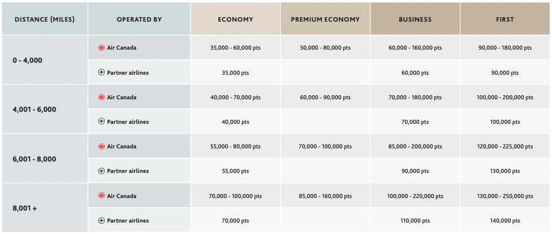Click the Air Canada maple leaf icon in the 8,001 + row
This screenshot has height=234, width=552.
click(x=102, y=196)
